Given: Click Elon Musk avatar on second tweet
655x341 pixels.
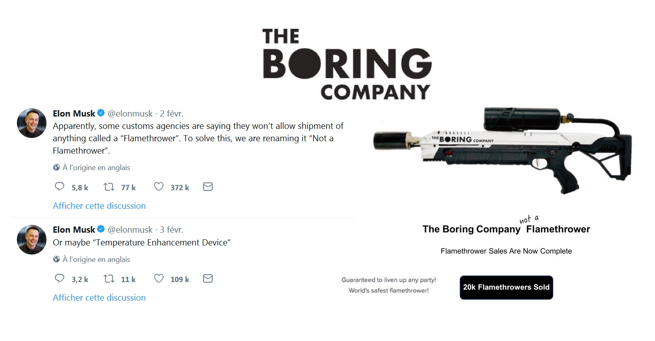Looking at the screenshot, I should tap(32, 240).
